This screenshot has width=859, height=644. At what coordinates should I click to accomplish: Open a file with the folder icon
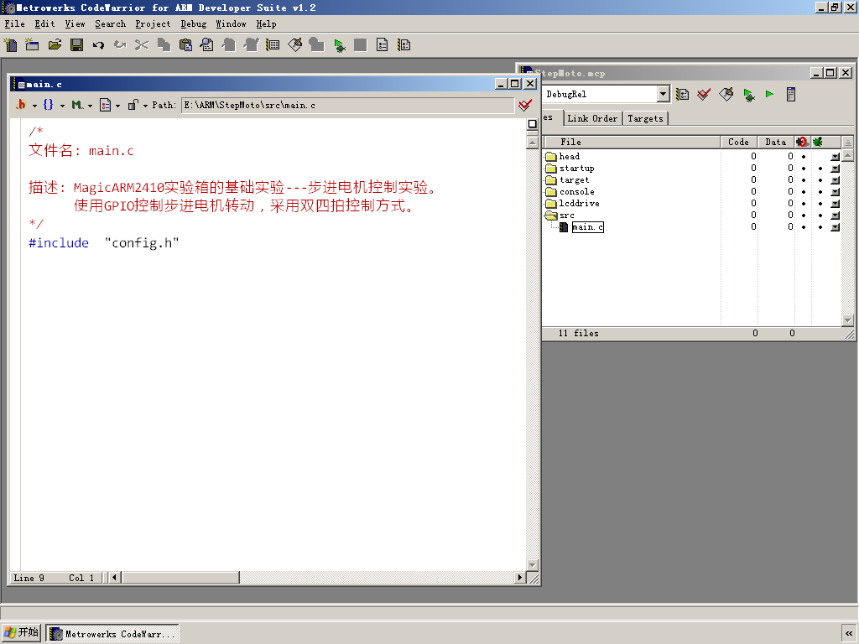(x=55, y=45)
